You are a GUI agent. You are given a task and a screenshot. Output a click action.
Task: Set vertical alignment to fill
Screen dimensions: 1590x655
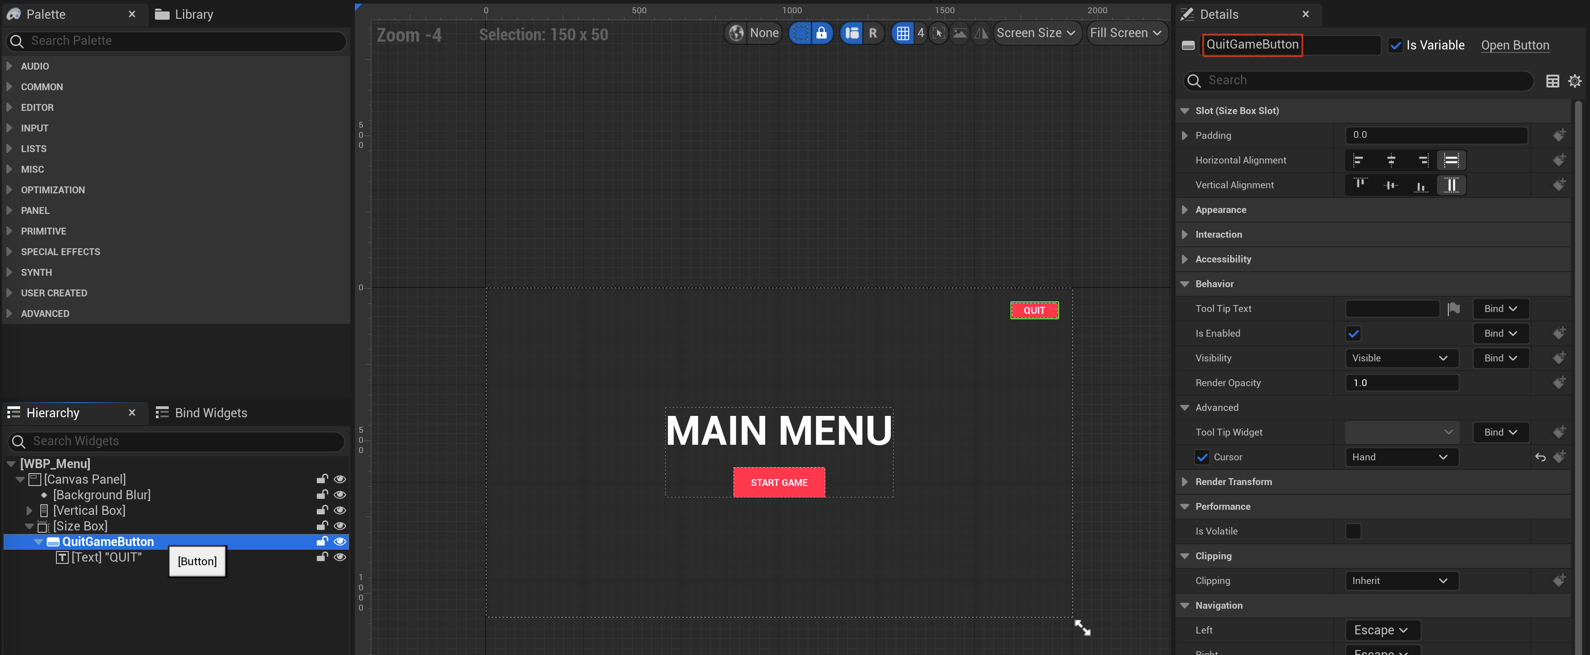pyautogui.click(x=1451, y=185)
